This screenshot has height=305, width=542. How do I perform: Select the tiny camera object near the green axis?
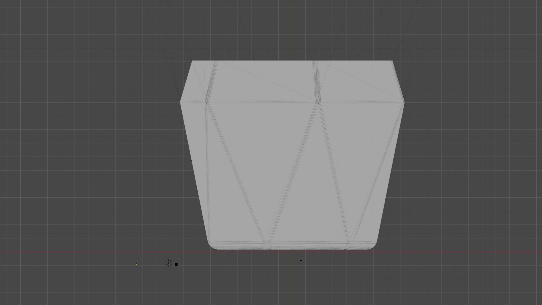pos(301,260)
